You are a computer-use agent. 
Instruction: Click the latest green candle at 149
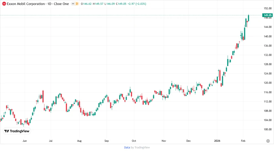click(248, 18)
